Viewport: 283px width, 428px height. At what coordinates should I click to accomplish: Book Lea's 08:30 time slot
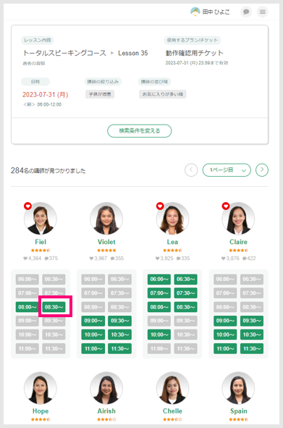point(185,307)
